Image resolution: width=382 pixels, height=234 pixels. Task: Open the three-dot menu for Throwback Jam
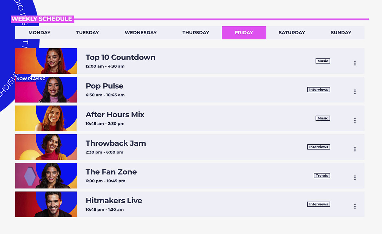pos(355,149)
